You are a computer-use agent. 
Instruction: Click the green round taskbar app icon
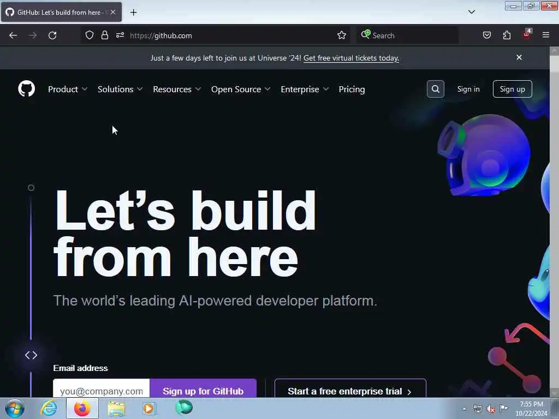(x=184, y=407)
